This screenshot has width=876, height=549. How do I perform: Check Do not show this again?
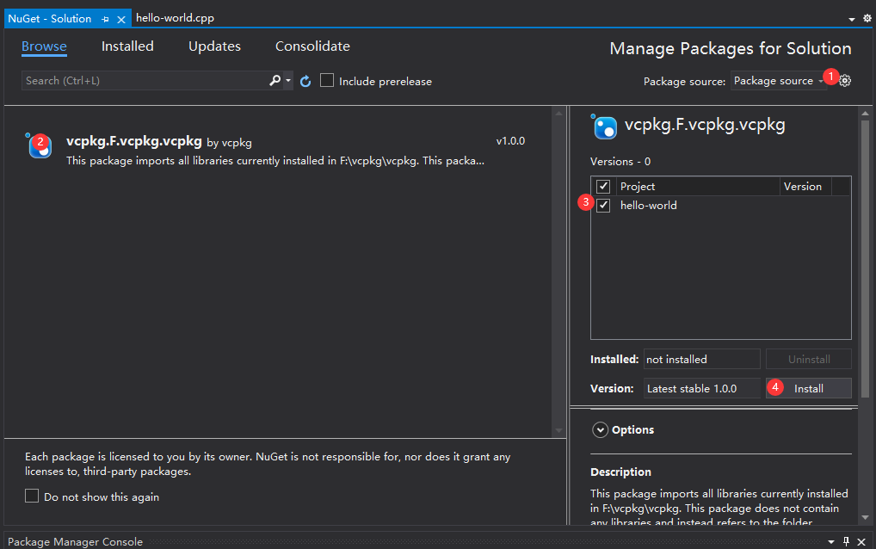pos(32,496)
